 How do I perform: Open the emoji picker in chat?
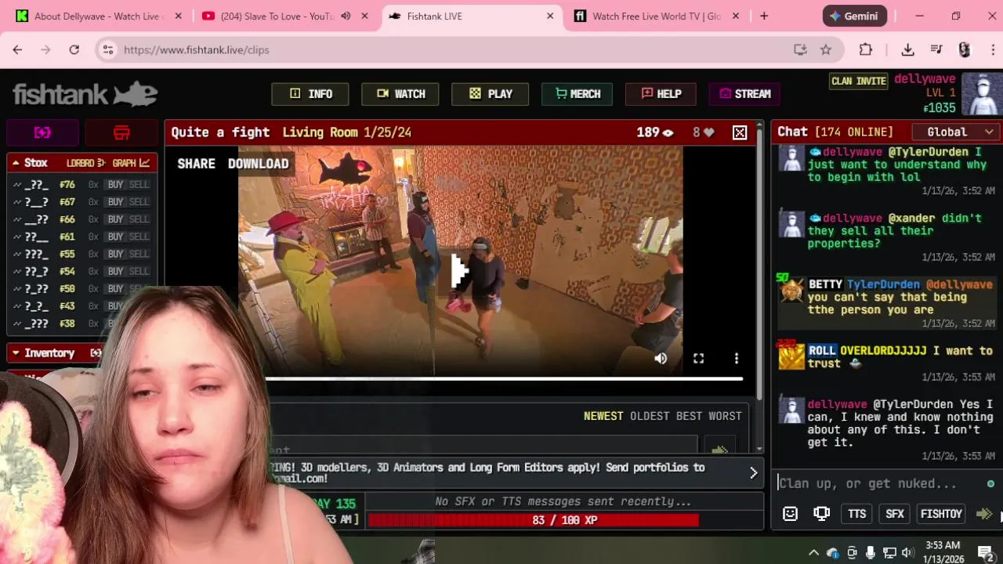pyautogui.click(x=790, y=514)
